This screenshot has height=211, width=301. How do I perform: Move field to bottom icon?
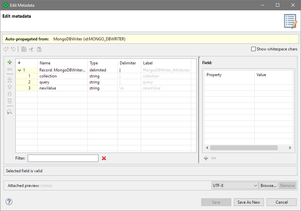tap(10, 101)
